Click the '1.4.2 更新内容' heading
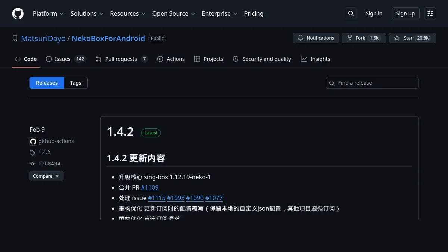 tap(136, 158)
